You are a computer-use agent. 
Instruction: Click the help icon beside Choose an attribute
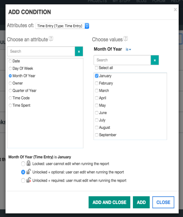point(51,39)
